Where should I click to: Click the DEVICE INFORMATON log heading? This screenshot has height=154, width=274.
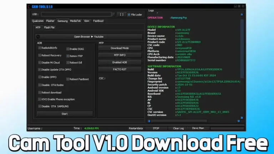161,27
